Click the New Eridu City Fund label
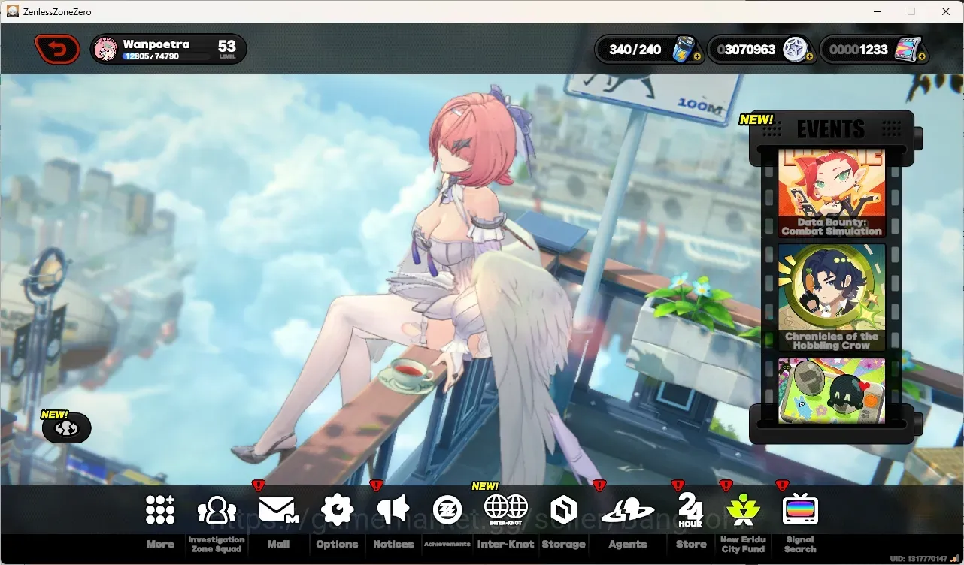This screenshot has width=964, height=565. [x=743, y=545]
